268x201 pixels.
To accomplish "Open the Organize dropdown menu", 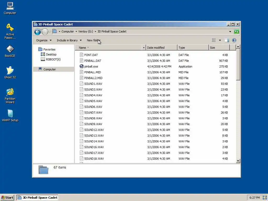I will click(x=44, y=40).
